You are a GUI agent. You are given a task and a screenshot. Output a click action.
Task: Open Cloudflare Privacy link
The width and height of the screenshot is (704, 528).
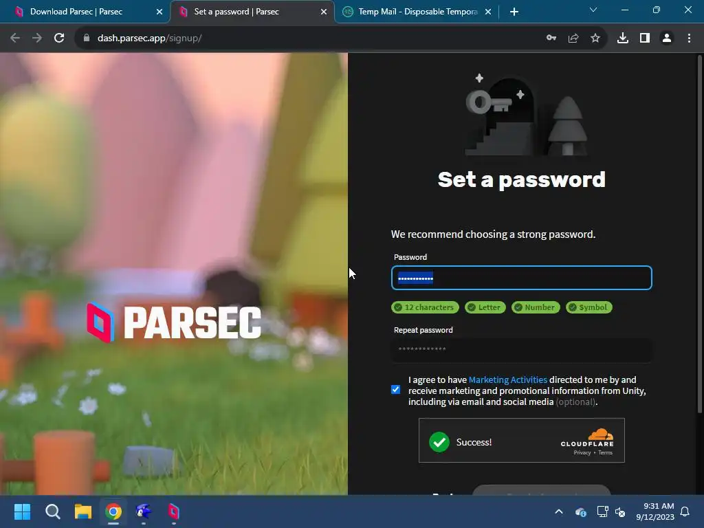582,452
